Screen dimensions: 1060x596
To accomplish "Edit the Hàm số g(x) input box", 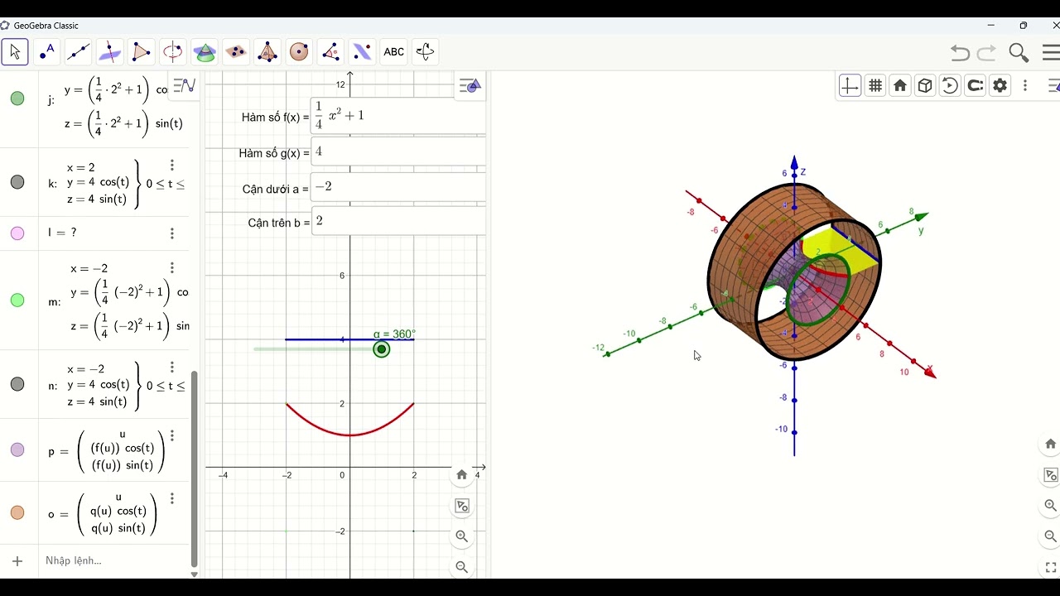I will click(398, 152).
